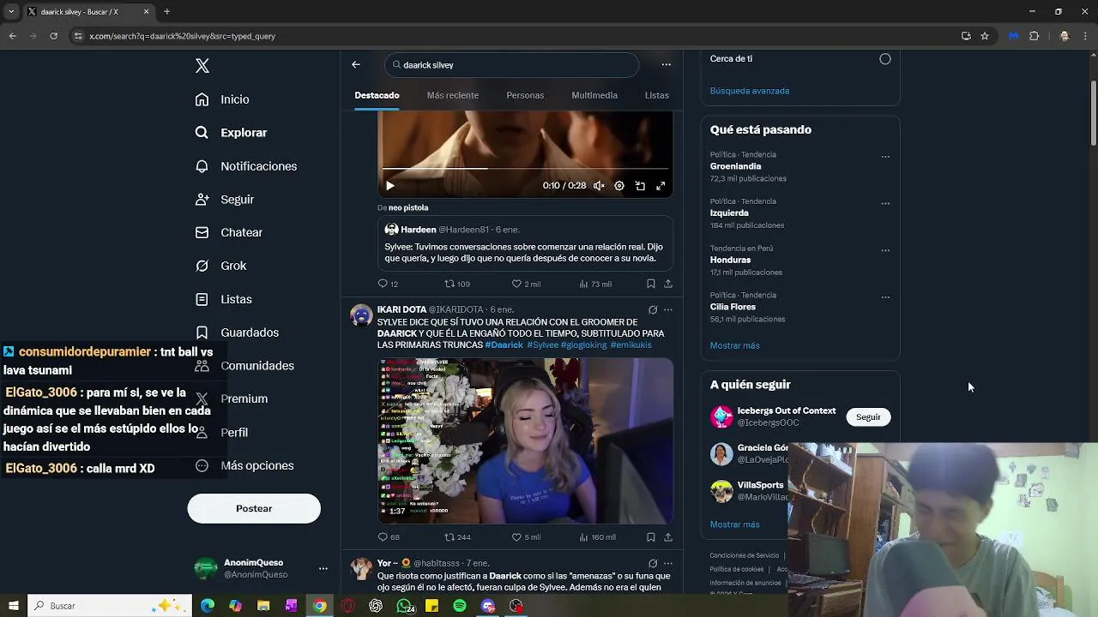
Task: Open Búsqueda avanzada link
Action: pos(750,91)
